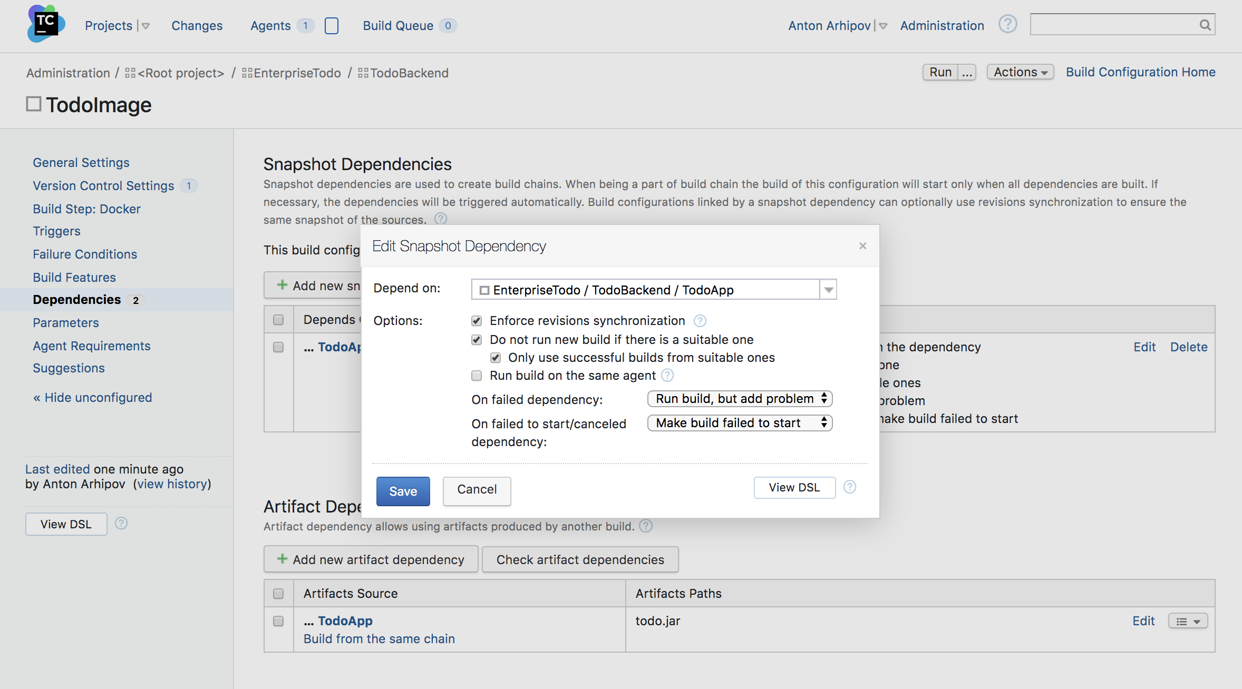Image resolution: width=1242 pixels, height=689 pixels.
Task: Expand the Depend on dropdown
Action: [x=829, y=289]
